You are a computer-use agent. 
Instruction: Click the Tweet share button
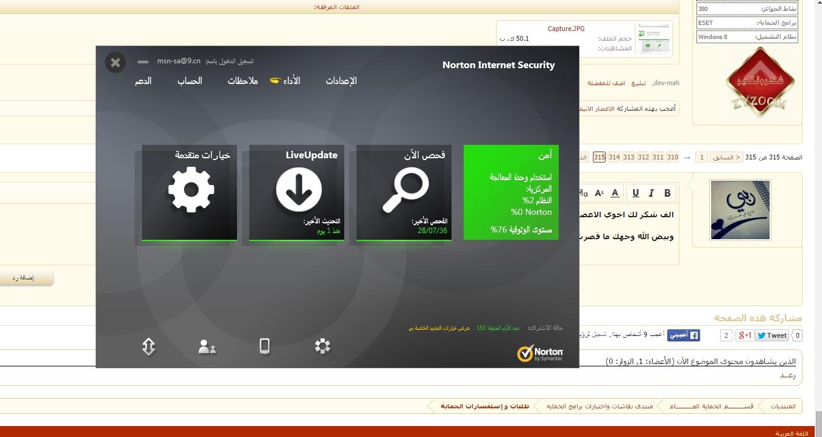click(772, 335)
